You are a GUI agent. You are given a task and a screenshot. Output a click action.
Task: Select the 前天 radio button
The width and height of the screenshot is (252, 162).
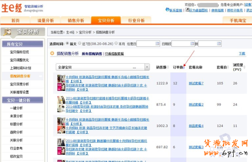pos(68,44)
